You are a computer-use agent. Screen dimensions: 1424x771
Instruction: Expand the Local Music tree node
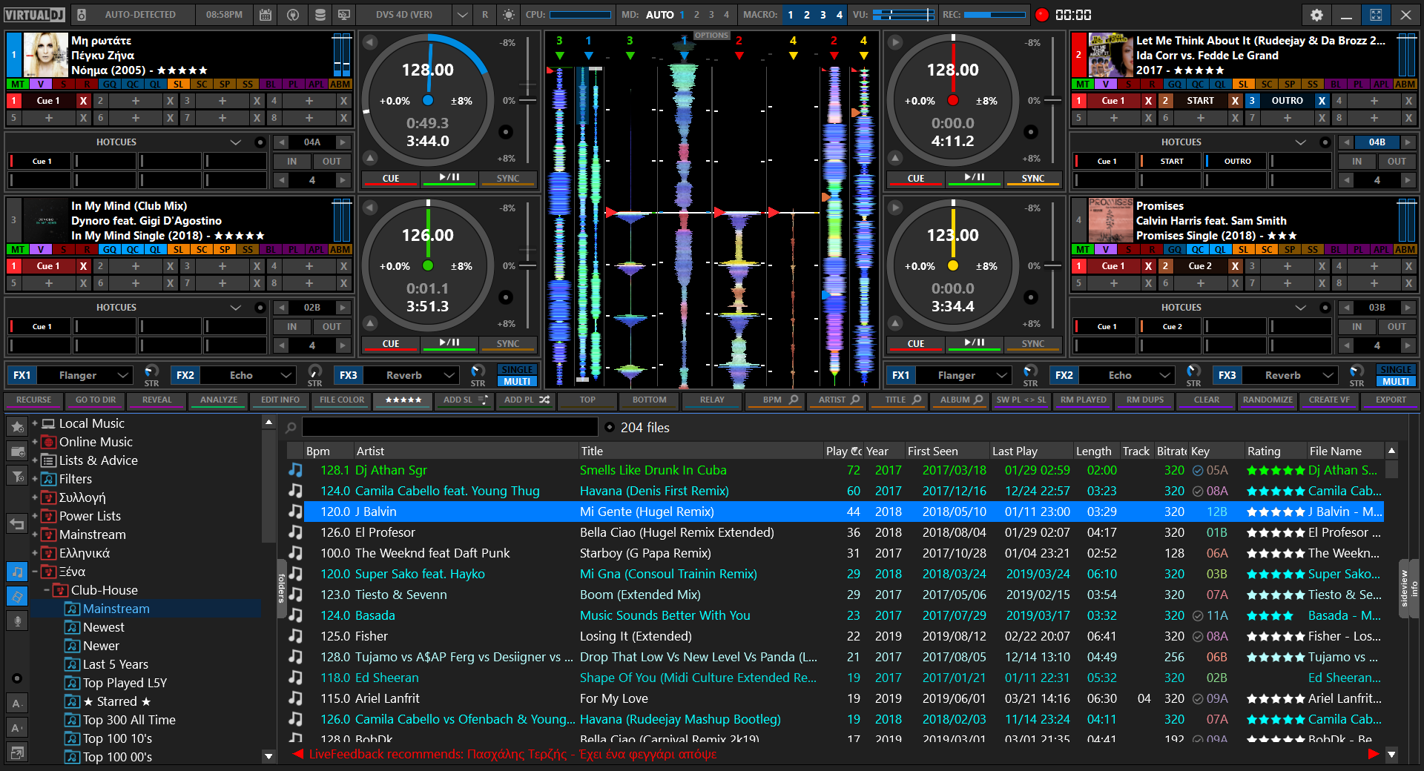(35, 423)
